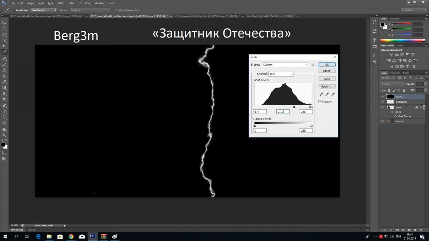Viewport: 429px width, 241px height.
Task: Pick the black point eyedropper in Levels
Action: 321,94
